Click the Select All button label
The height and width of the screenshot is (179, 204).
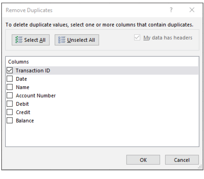35,40
